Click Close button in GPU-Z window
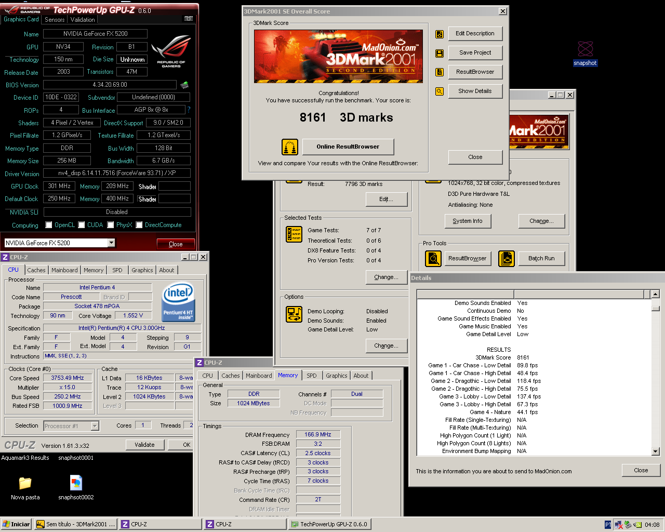Viewport: 665px width, 532px height. [x=176, y=244]
